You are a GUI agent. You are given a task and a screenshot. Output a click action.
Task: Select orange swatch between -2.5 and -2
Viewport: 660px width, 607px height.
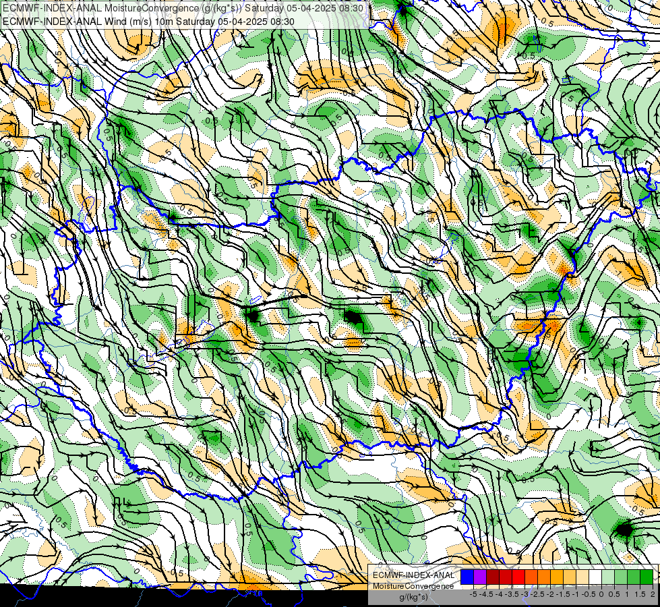click(x=544, y=577)
